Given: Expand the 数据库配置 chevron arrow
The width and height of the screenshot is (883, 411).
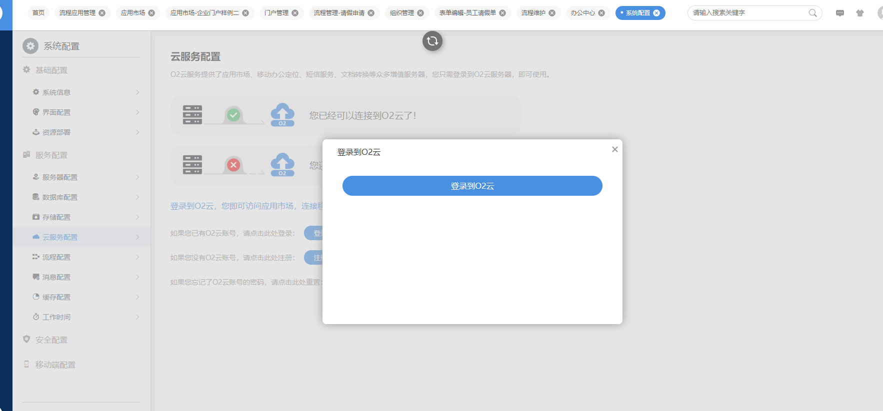Looking at the screenshot, I should pyautogui.click(x=137, y=197).
